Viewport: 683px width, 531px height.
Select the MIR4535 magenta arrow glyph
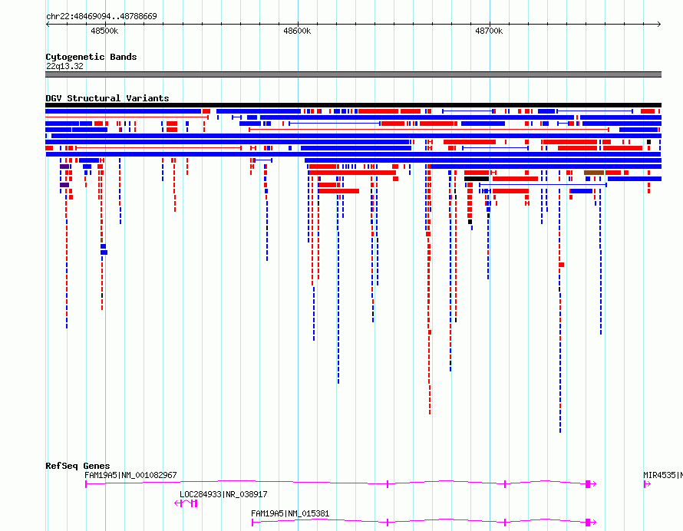click(647, 484)
